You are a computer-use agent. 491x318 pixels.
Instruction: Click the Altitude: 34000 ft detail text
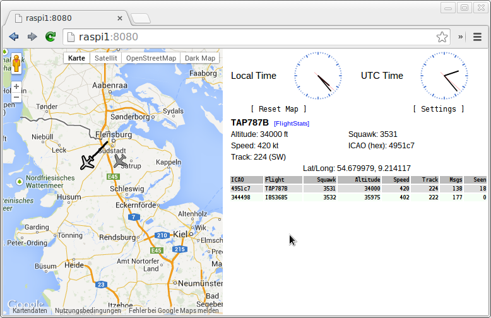[x=259, y=134]
